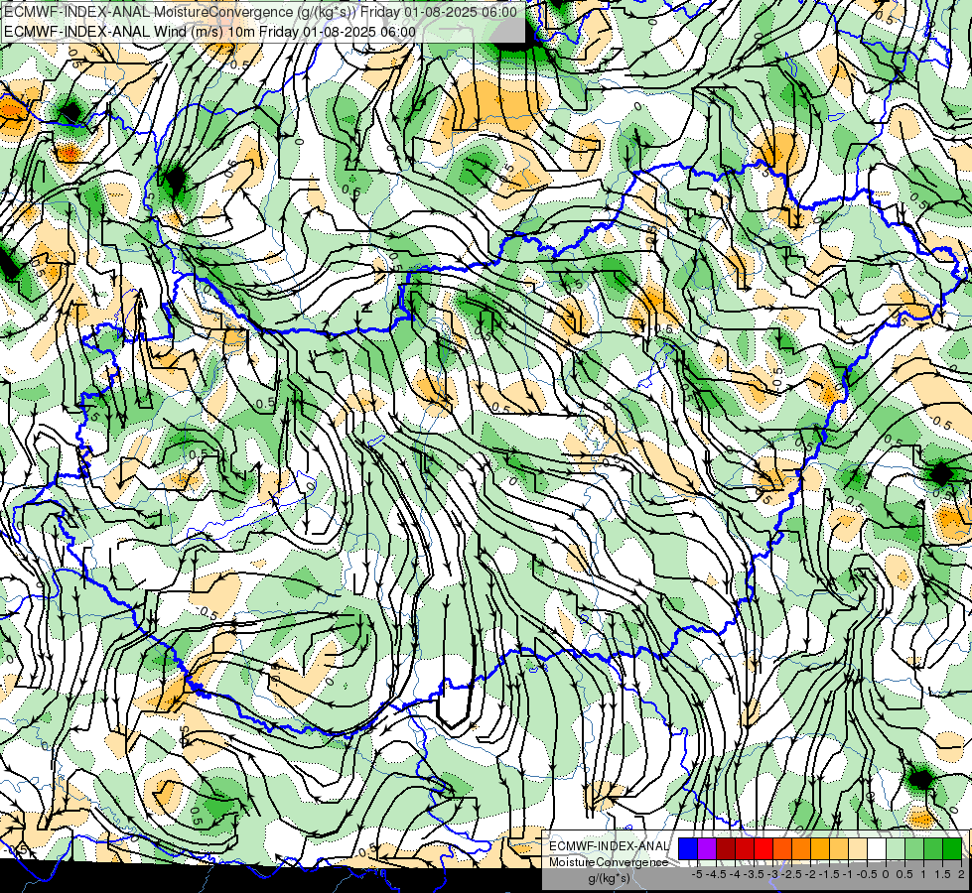Image resolution: width=972 pixels, height=893 pixels.
Task: Click the blue legend swatch below -5
Action: pyautogui.click(x=688, y=848)
